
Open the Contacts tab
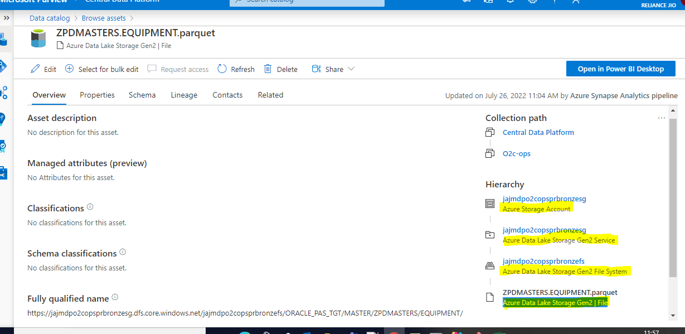tap(227, 95)
